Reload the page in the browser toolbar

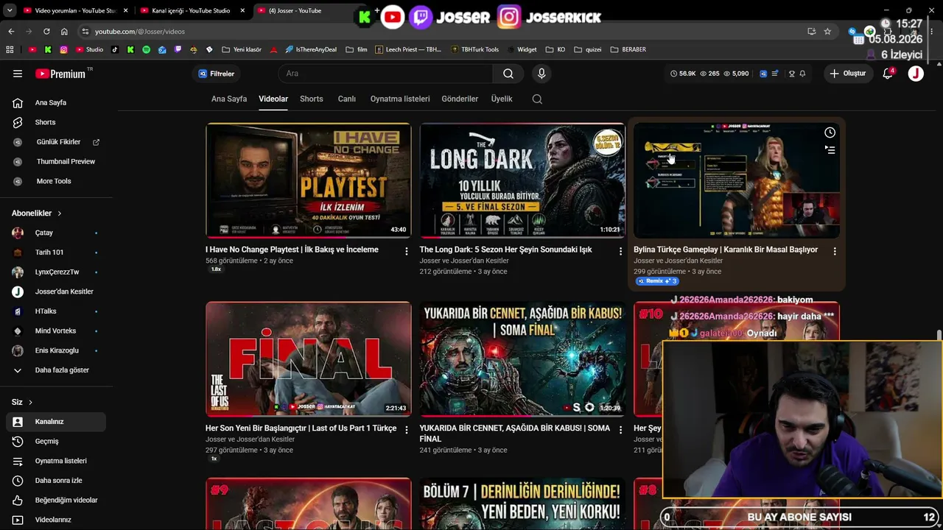coord(46,32)
